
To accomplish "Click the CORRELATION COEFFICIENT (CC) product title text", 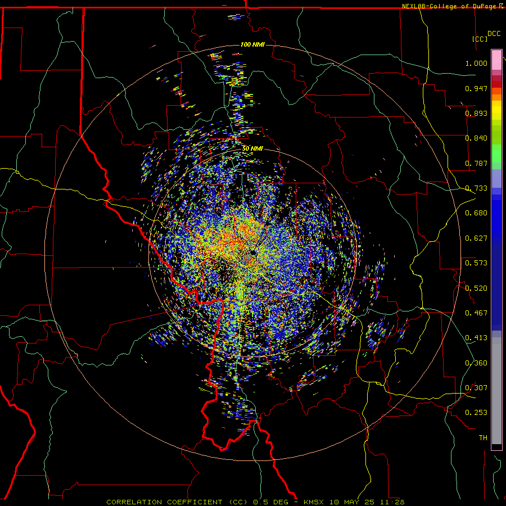I will 177,502.
